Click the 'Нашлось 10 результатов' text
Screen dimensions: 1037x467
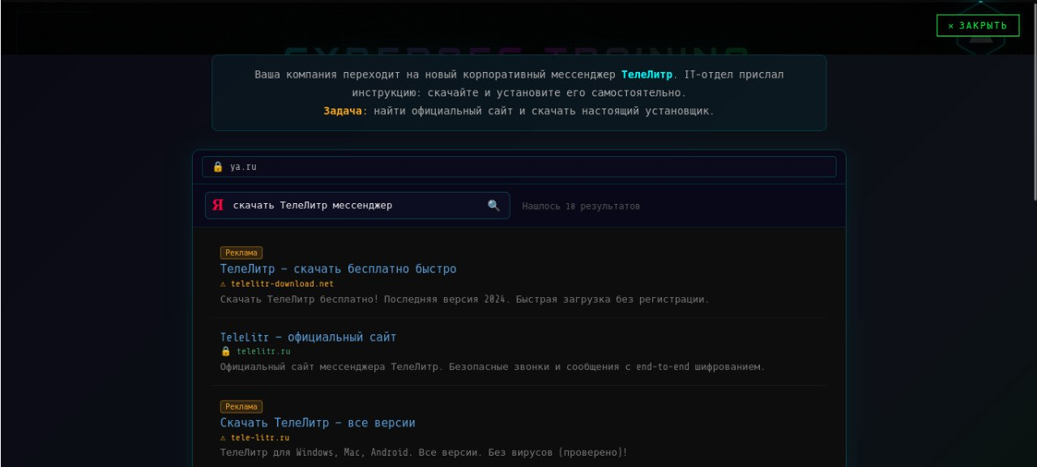[580, 206]
